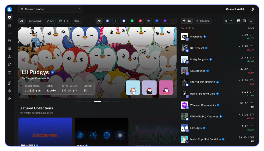Click the Ethereum chain filter icon
Image resolution: width=264 pixels, height=151 pixels.
[108, 21]
